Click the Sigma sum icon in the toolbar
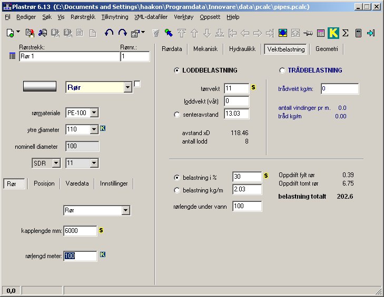 [346, 33]
